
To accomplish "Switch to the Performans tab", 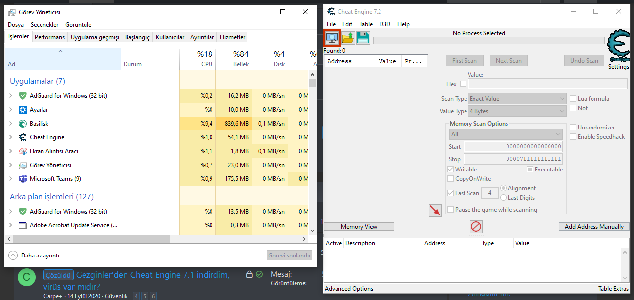I will pyautogui.click(x=49, y=37).
